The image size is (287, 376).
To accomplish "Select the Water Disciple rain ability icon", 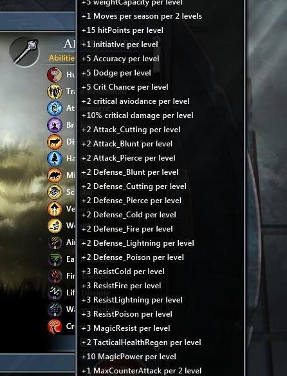I will (x=55, y=310).
